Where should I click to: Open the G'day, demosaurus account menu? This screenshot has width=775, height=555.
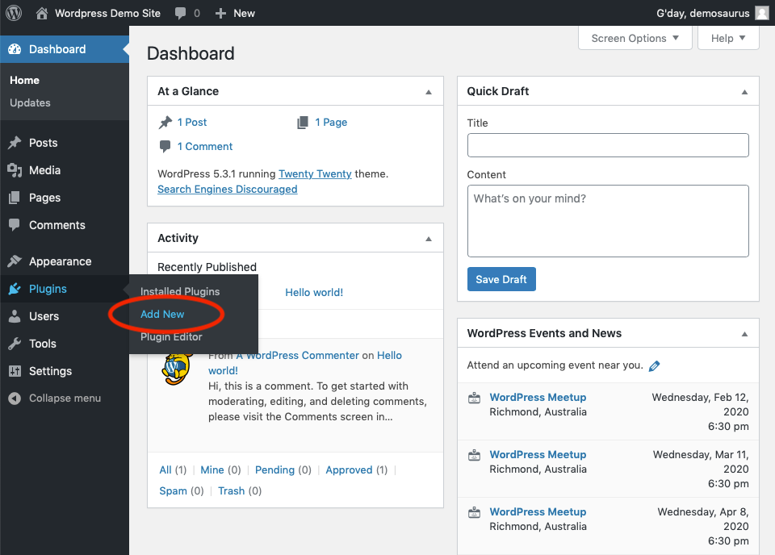[x=703, y=14]
